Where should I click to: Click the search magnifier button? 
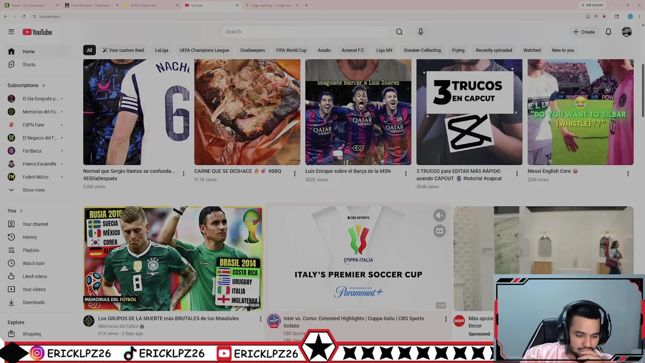[399, 32]
